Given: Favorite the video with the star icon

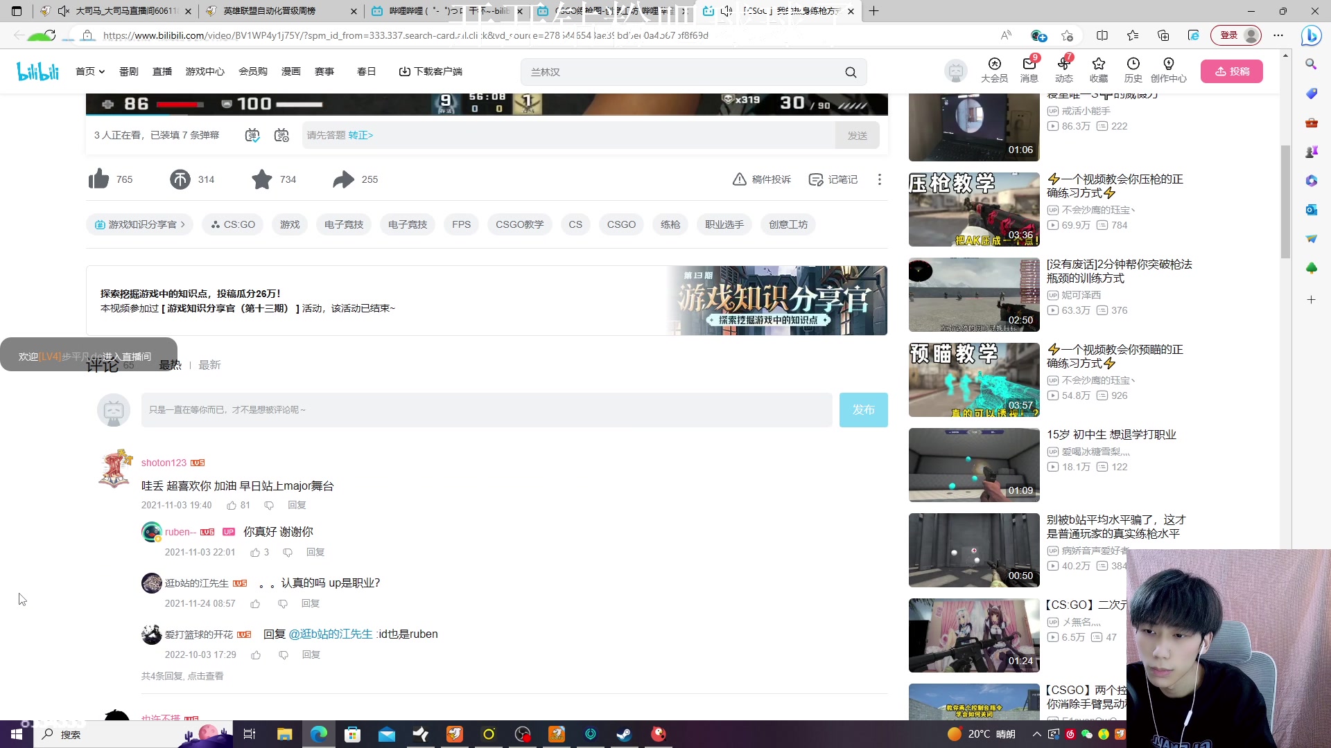Looking at the screenshot, I should pyautogui.click(x=261, y=179).
